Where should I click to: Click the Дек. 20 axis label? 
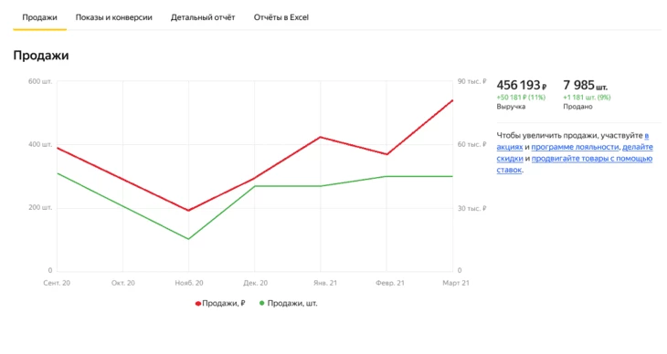coord(255,283)
